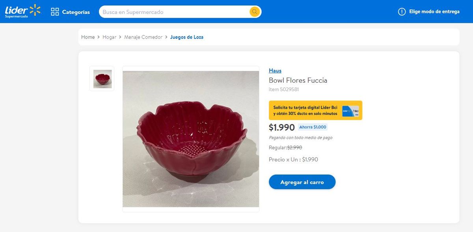
Task: Open Menaje Comedor breadcrumb
Action: pos(143,37)
